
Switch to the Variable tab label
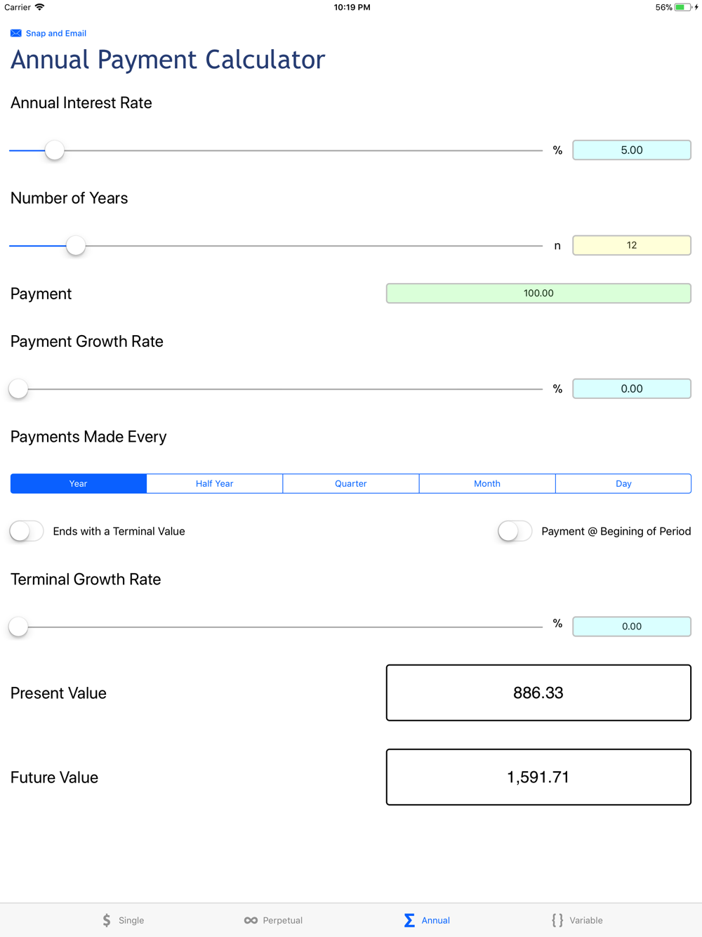586,920
